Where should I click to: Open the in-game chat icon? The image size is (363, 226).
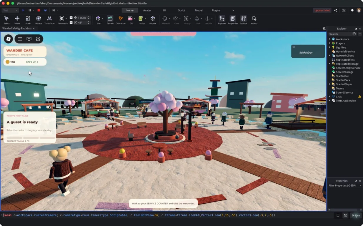pyautogui.click(x=29, y=39)
